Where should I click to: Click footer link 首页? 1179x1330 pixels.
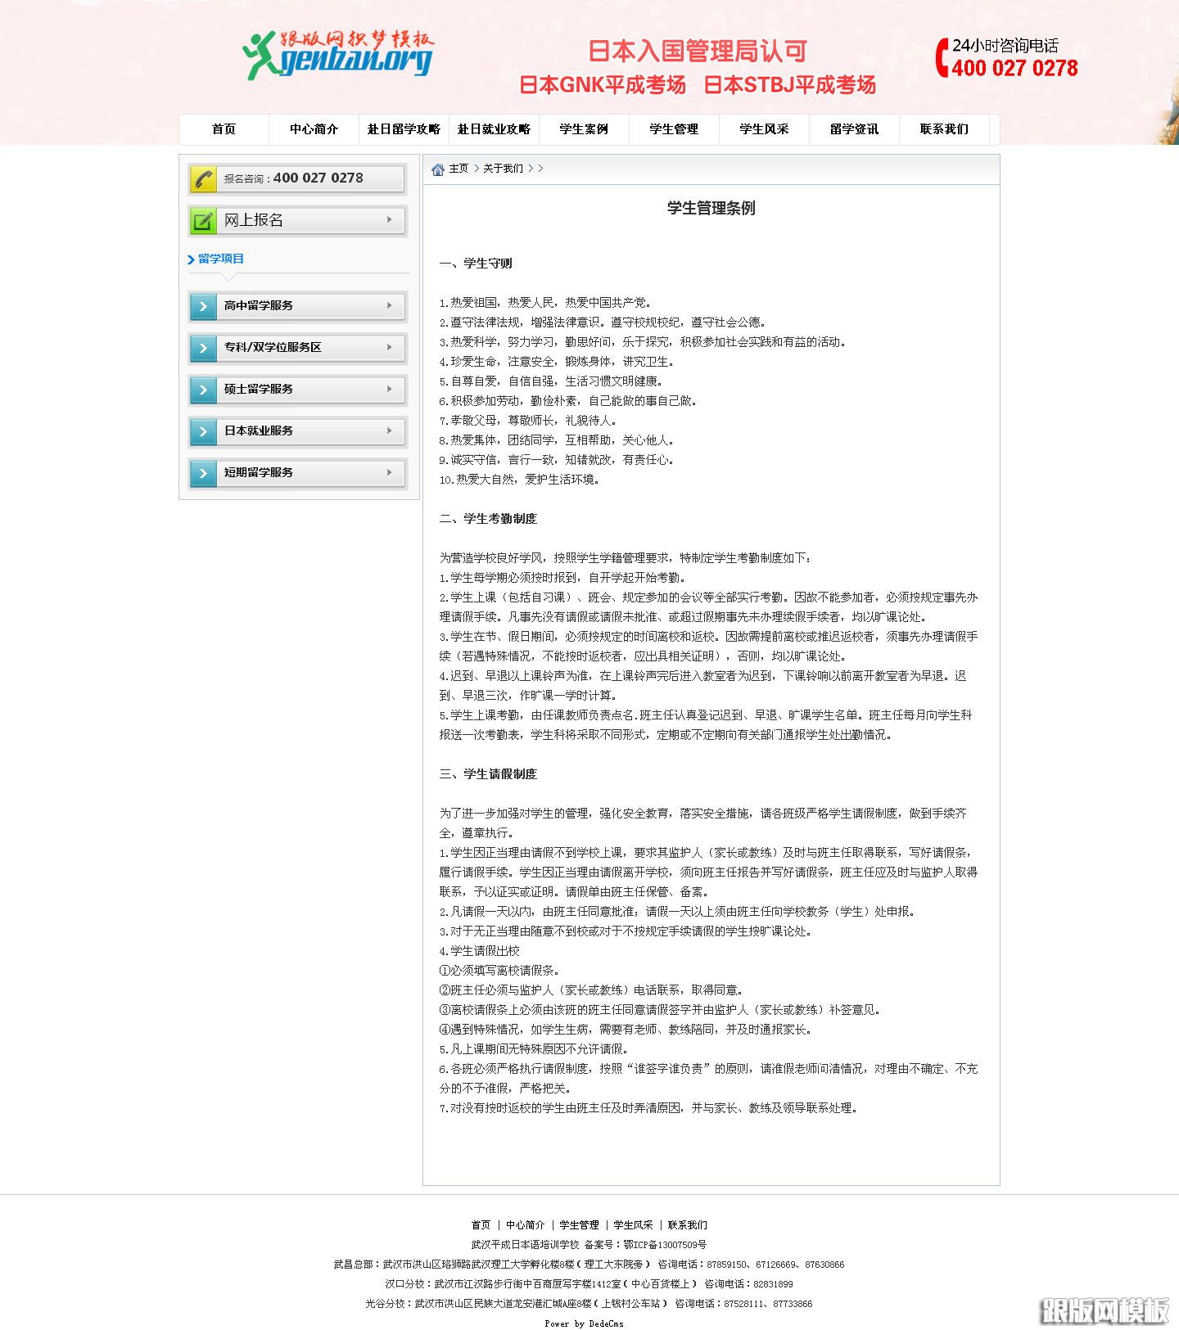481,1225
